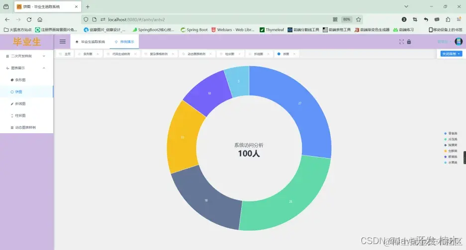Close the 复杂表格样例 tab

tap(173, 54)
